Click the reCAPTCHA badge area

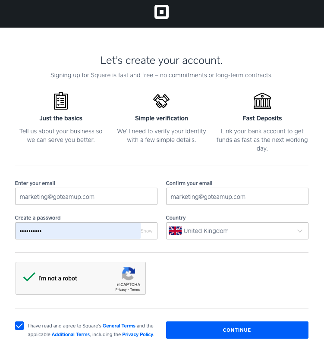(x=128, y=278)
